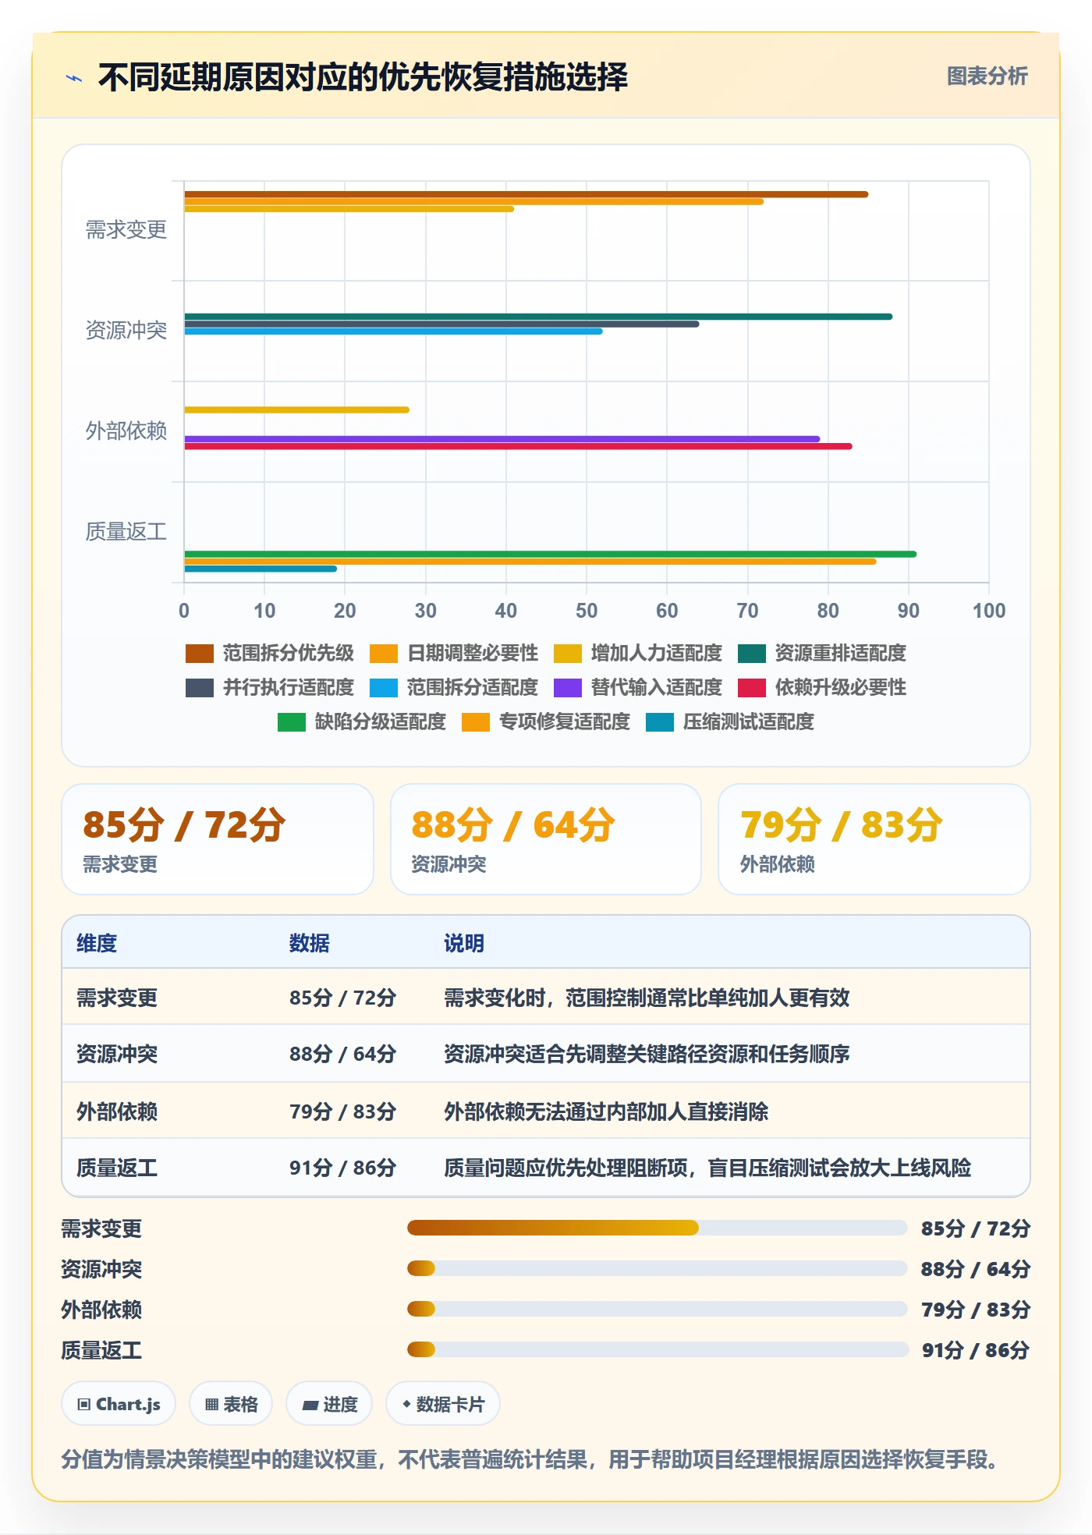1092x1535 pixels.
Task: Open the 79分 / 83分 stat card
Action: click(x=874, y=839)
